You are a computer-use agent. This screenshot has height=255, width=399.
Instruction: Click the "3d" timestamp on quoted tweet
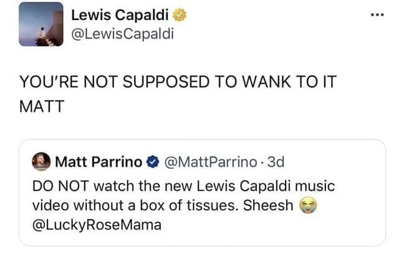pyautogui.click(x=274, y=162)
